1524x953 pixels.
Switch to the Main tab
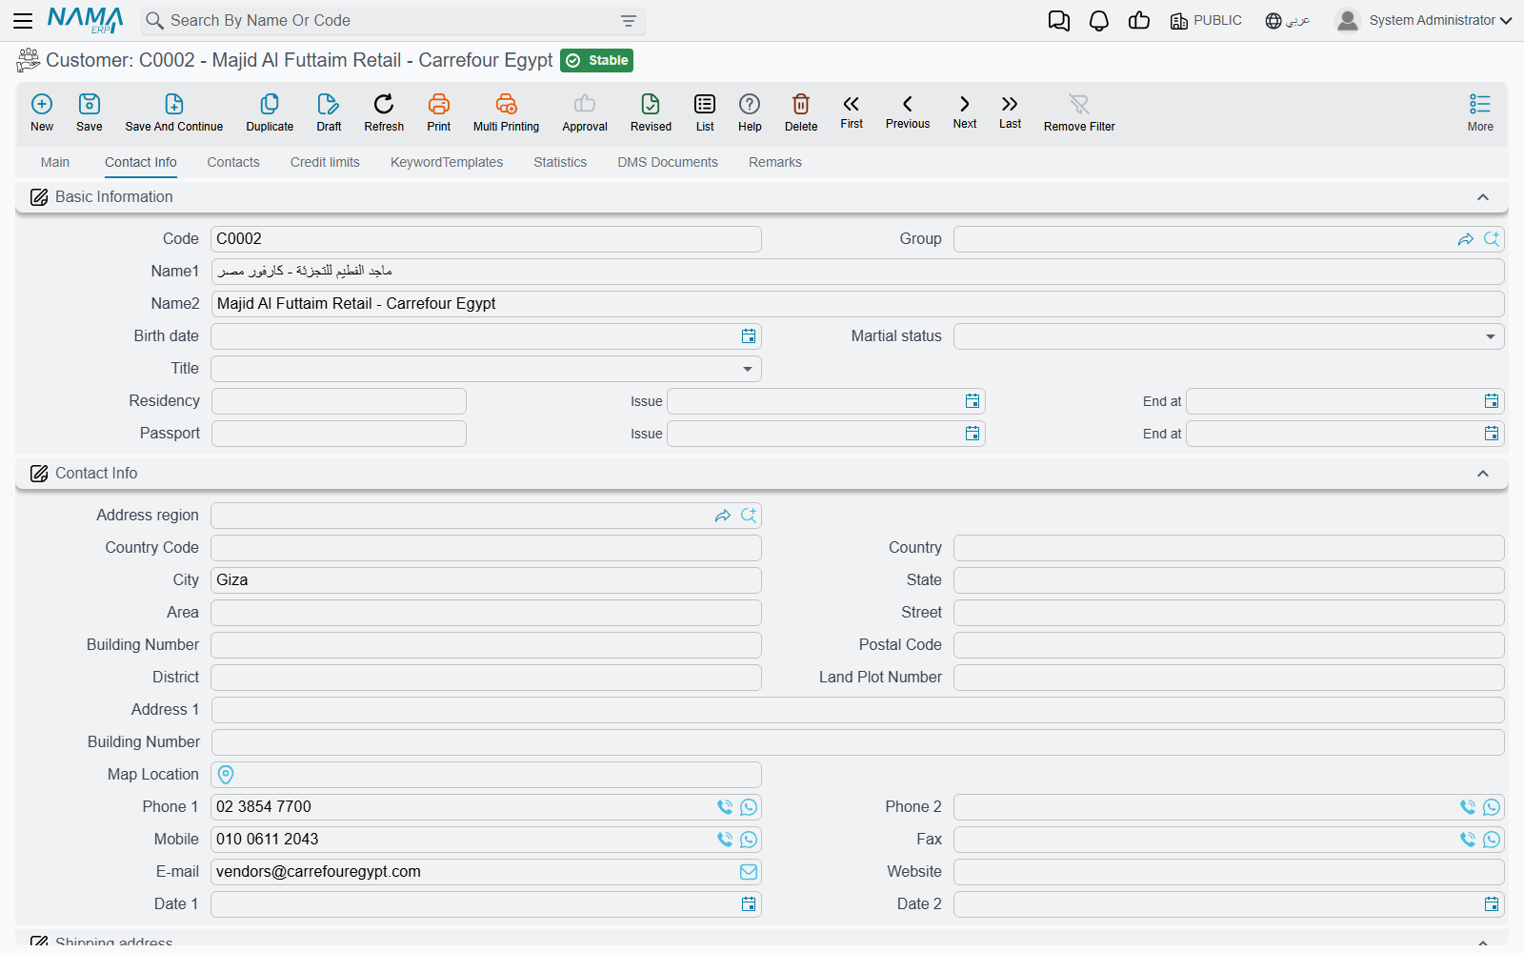55,162
